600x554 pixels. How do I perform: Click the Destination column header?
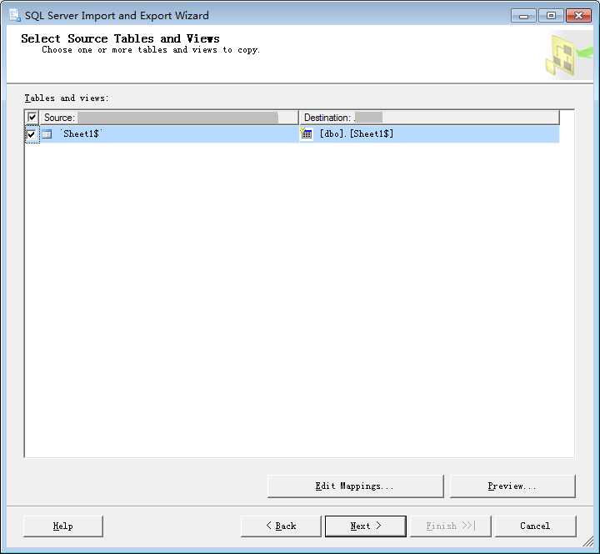pyautogui.click(x=429, y=118)
